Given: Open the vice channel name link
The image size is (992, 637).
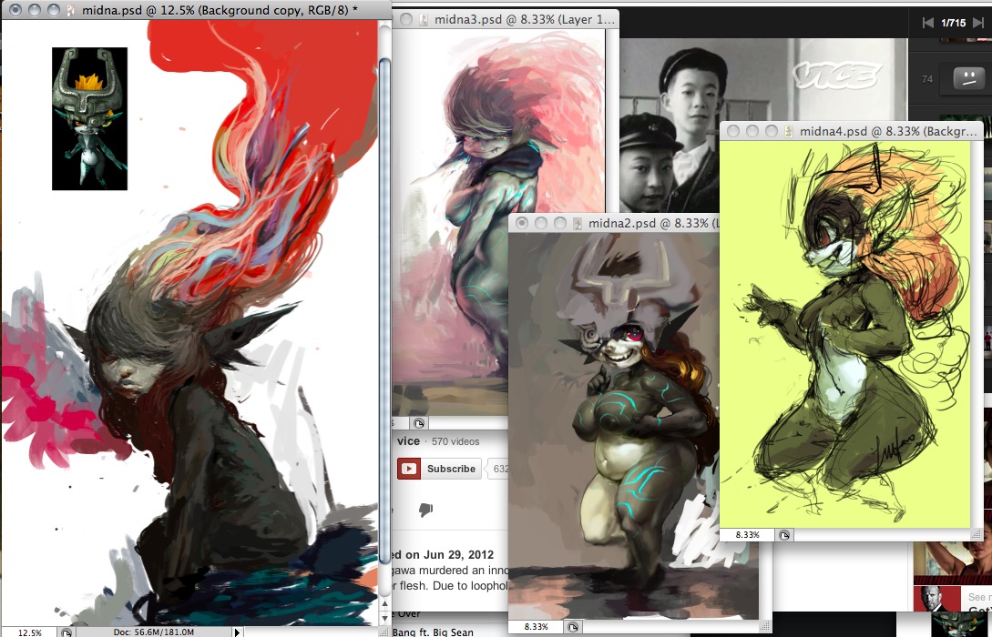Looking at the screenshot, I should 409,441.
